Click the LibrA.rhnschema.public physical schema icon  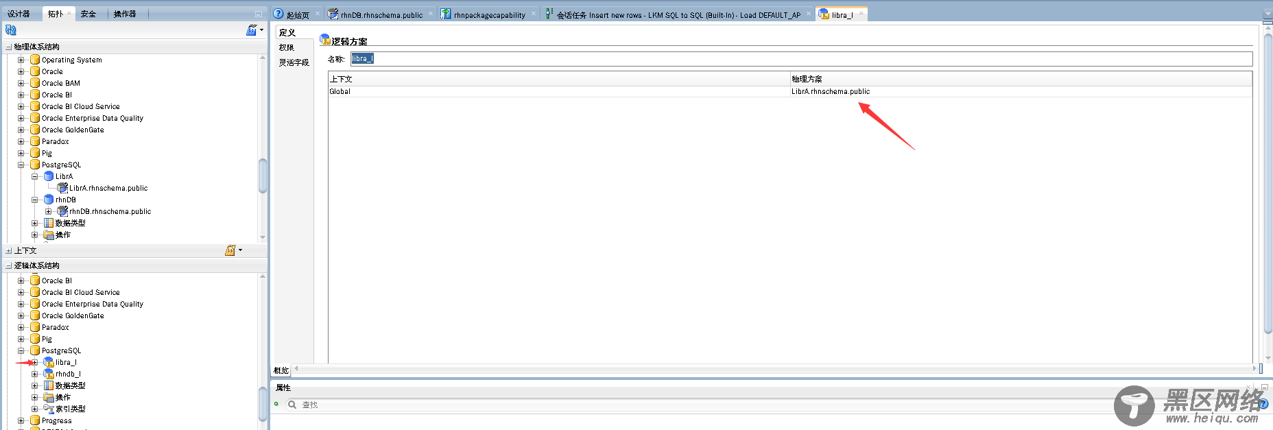[62, 188]
